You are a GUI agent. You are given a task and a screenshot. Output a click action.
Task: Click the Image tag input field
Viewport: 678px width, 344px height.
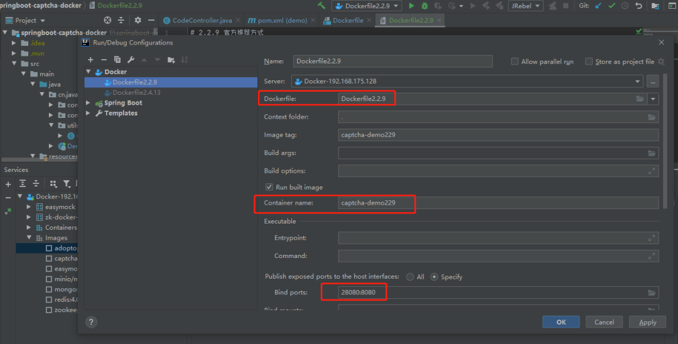pos(498,135)
